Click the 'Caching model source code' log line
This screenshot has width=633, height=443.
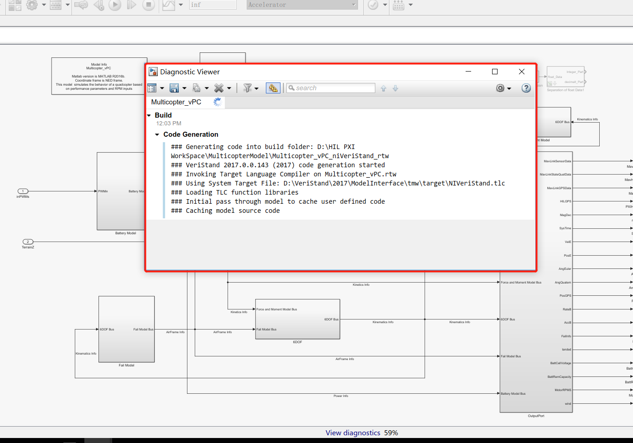click(x=225, y=211)
